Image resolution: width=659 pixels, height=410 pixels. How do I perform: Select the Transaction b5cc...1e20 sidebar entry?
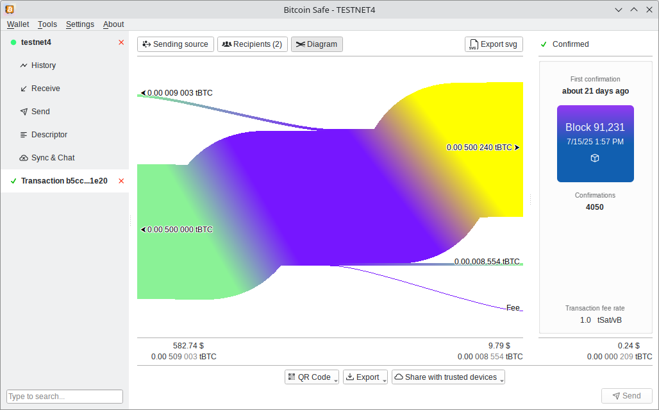pos(65,181)
